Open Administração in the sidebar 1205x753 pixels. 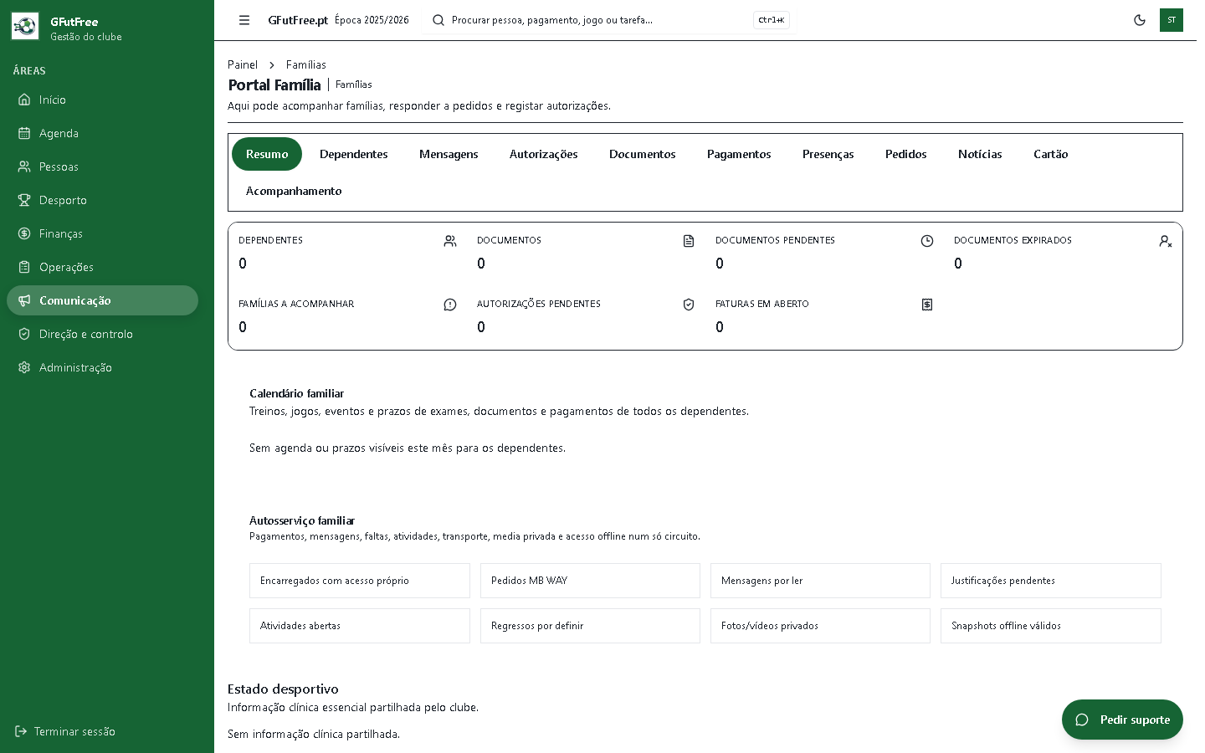click(102, 367)
